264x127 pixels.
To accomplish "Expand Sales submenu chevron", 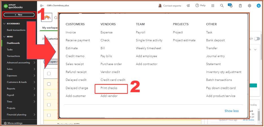I will click(x=34, y=69).
